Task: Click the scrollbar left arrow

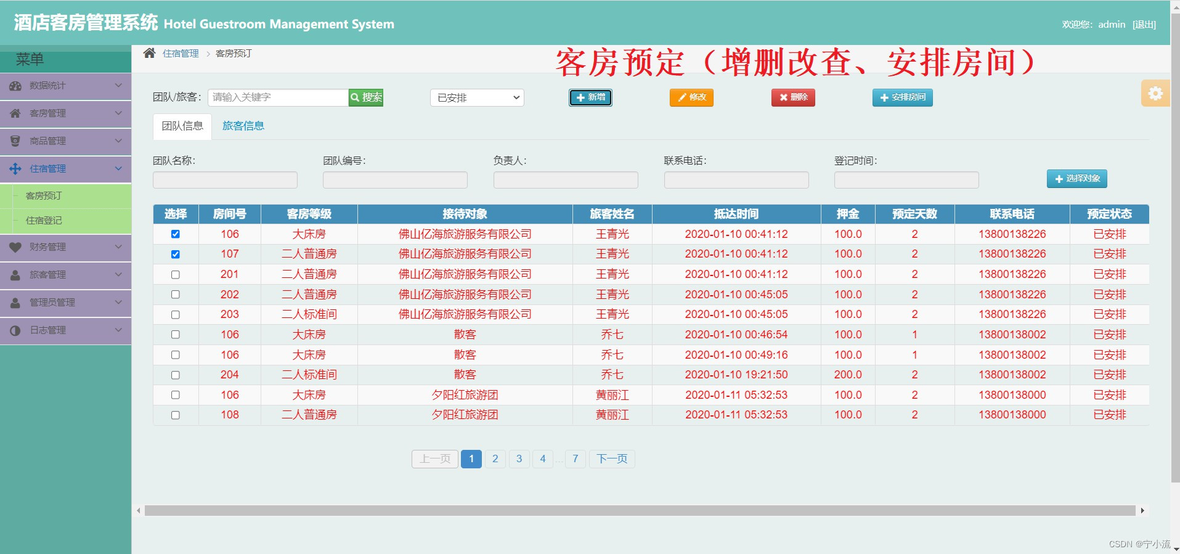Action: [139, 510]
